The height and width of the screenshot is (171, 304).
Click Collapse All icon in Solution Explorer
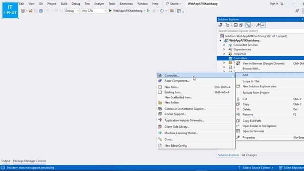[236, 25]
